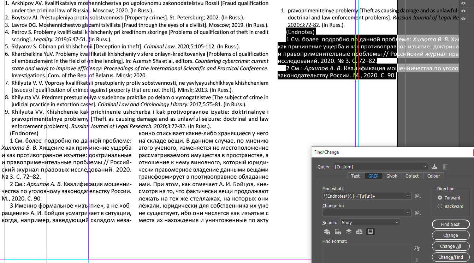
Task: Click the Delete Query trash icon
Action: (445, 167)
